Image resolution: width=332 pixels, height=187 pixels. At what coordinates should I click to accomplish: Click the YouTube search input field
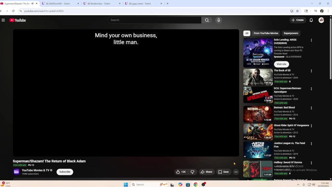[155, 20]
